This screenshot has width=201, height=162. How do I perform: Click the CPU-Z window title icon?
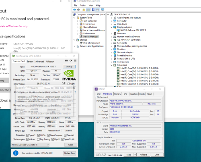tap(96, 89)
